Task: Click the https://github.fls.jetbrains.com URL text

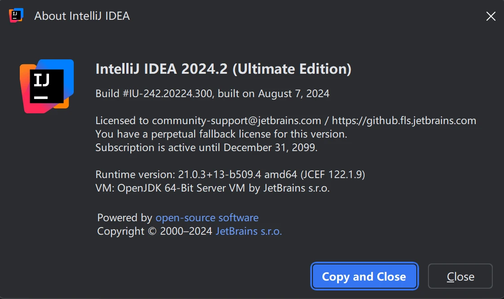Action: (403, 121)
